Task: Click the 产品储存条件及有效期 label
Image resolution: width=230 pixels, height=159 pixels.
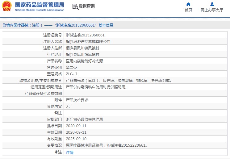Action: coord(43,94)
